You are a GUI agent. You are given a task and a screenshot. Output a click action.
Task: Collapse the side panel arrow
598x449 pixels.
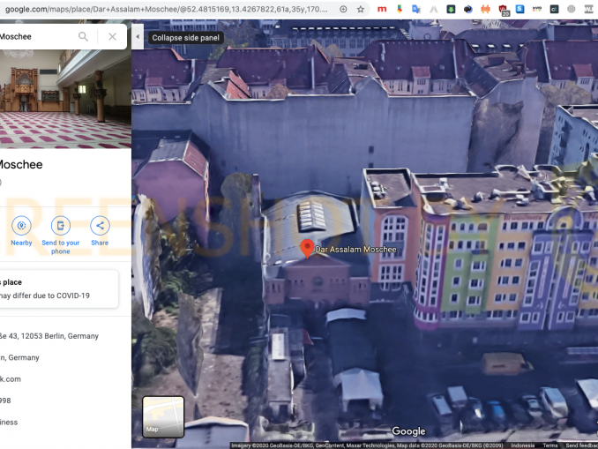[x=138, y=37]
